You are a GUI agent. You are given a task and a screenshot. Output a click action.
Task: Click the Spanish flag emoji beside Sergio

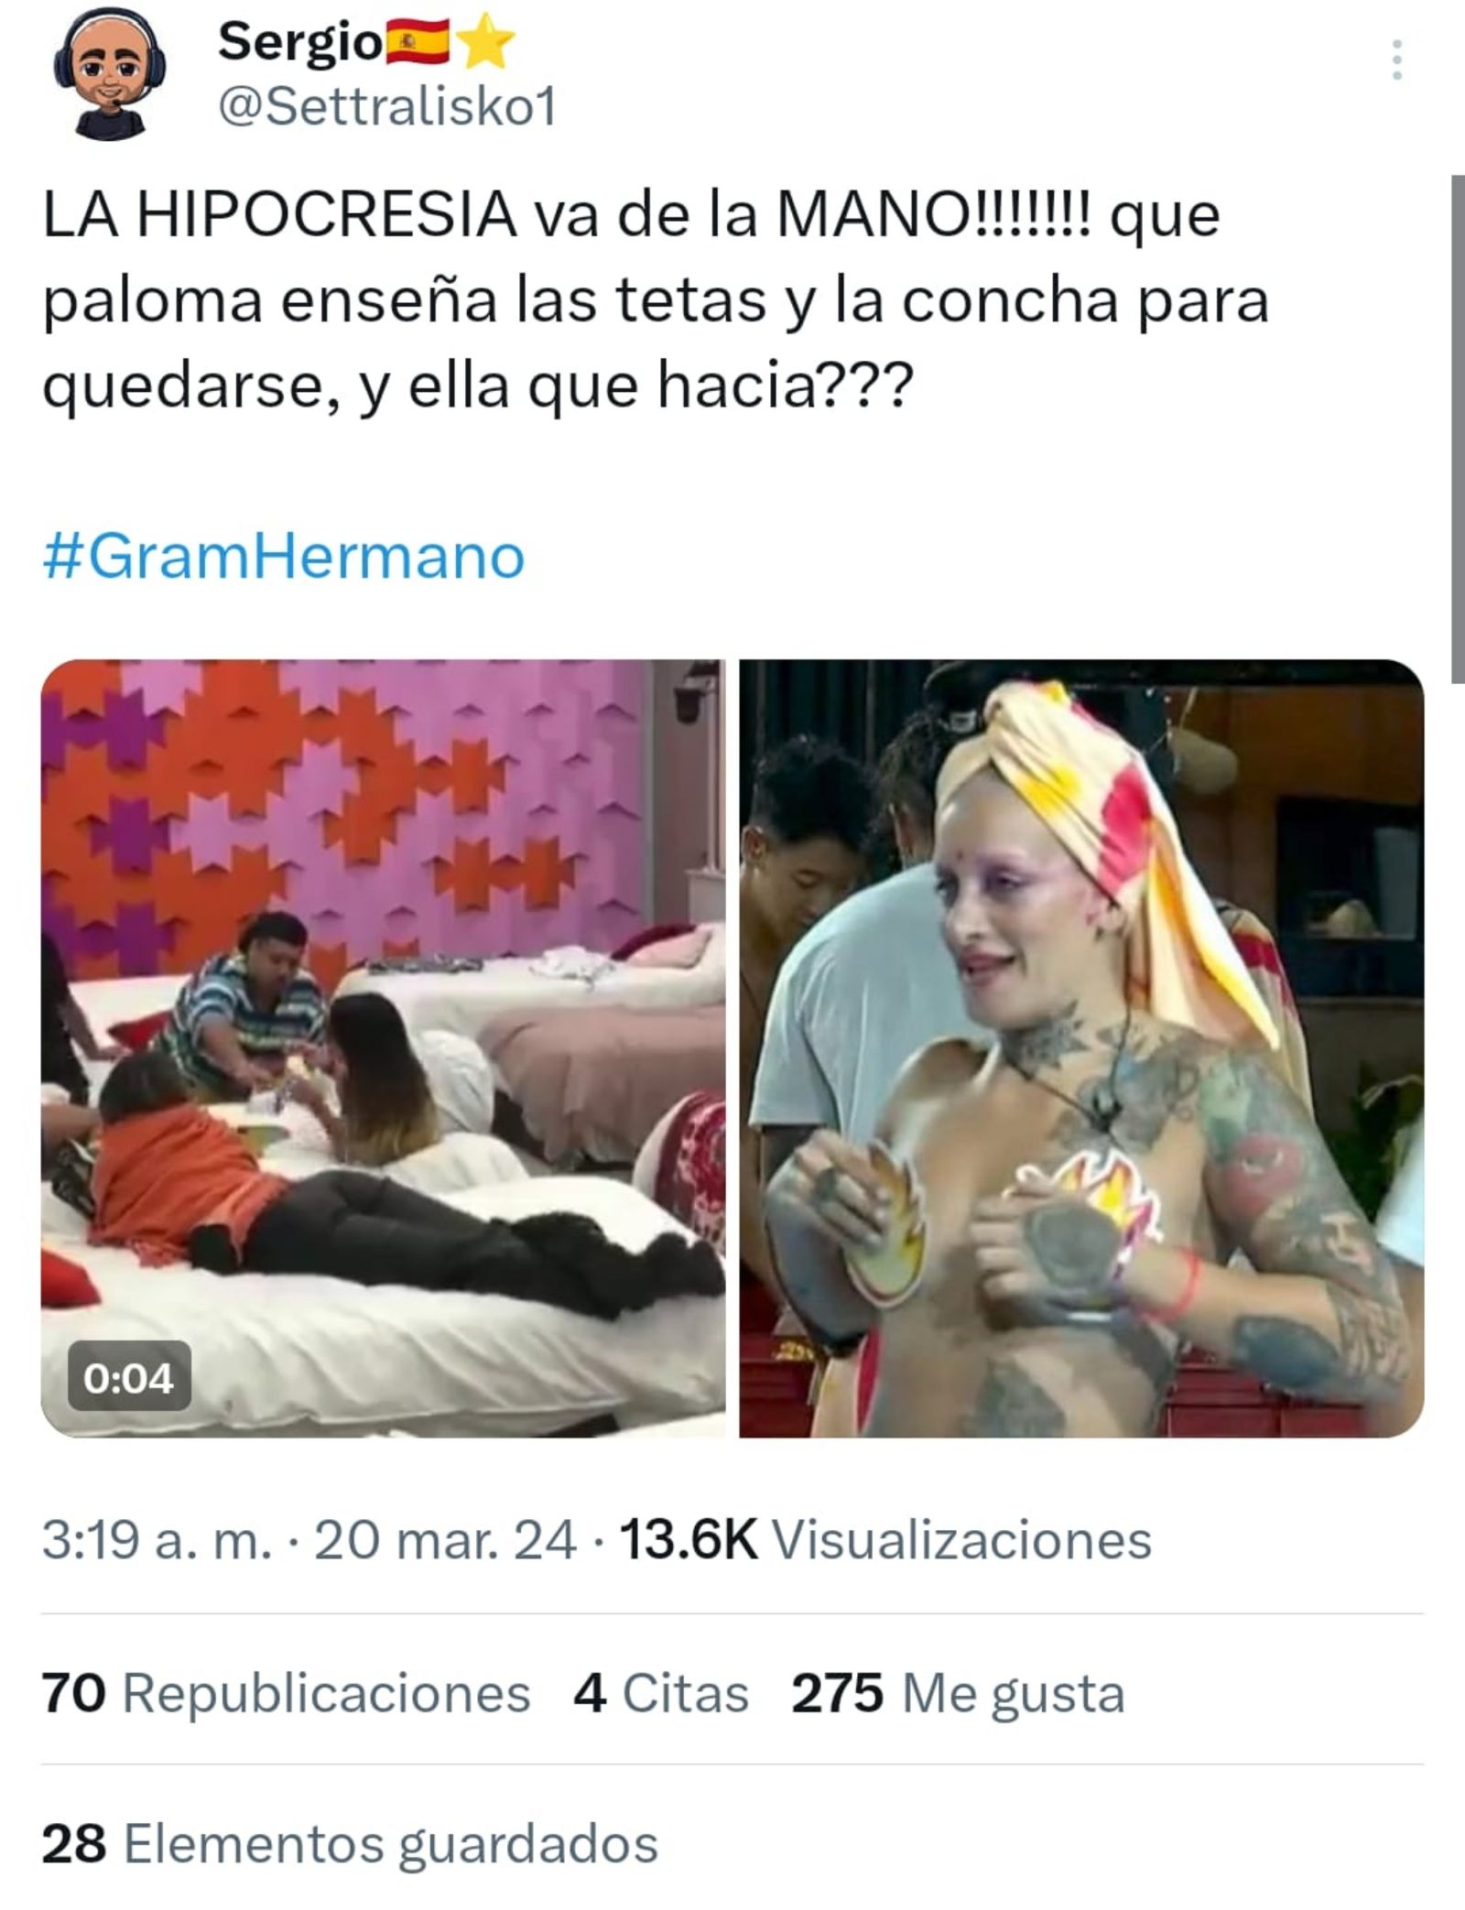pos(418,44)
